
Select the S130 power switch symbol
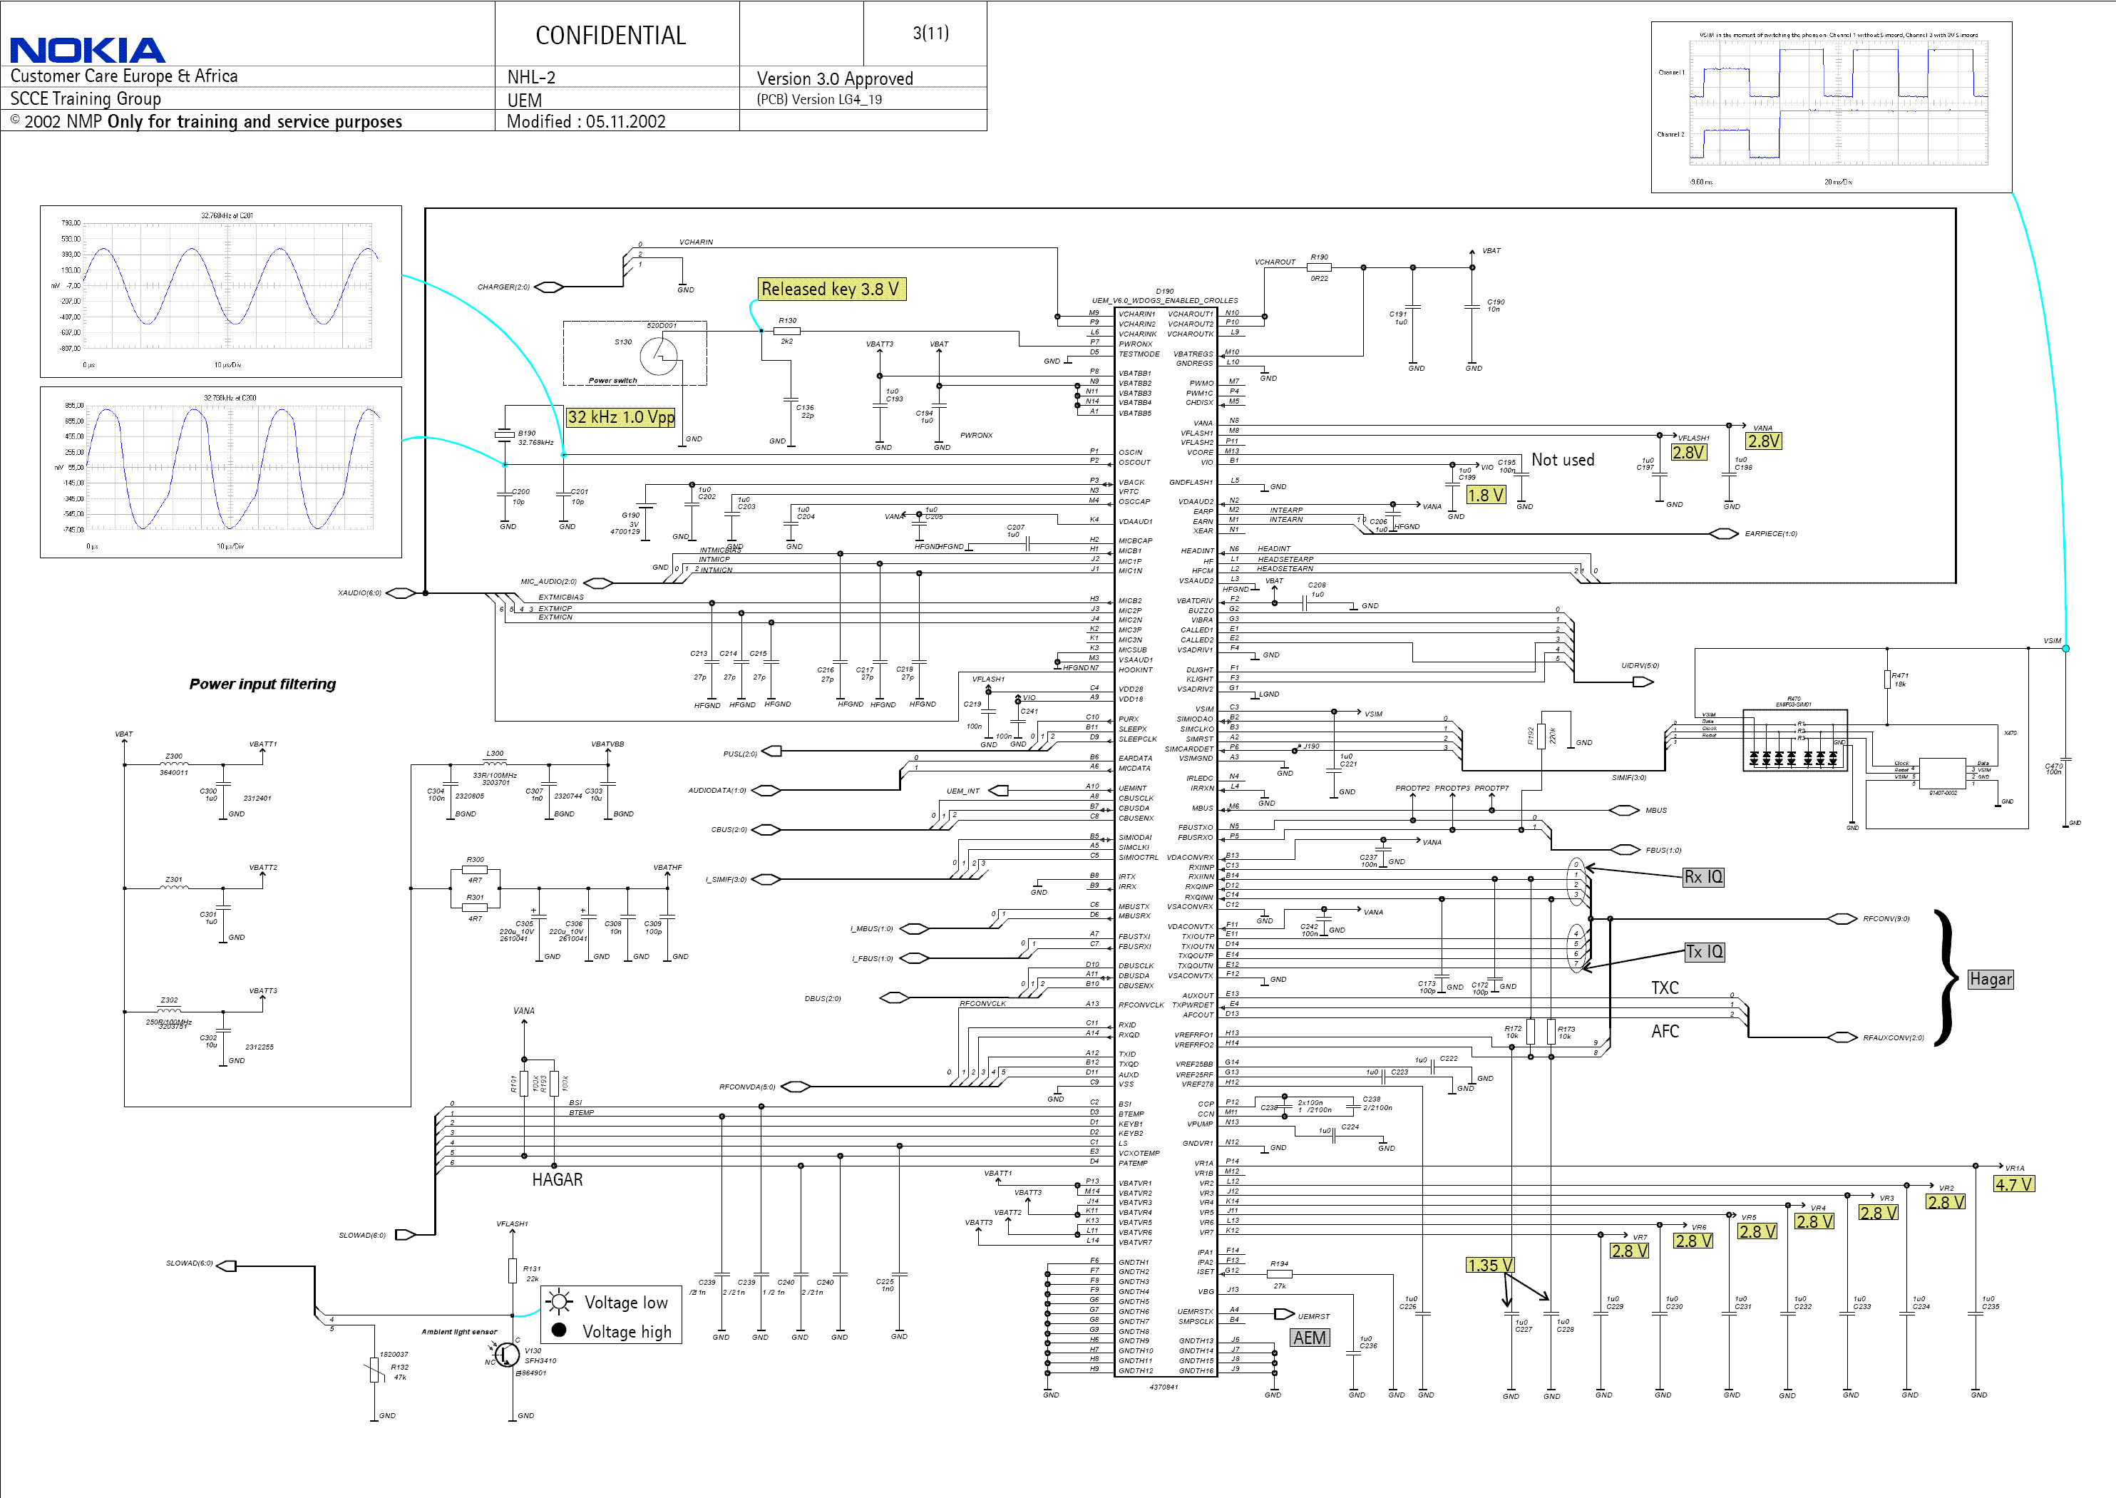(x=657, y=355)
